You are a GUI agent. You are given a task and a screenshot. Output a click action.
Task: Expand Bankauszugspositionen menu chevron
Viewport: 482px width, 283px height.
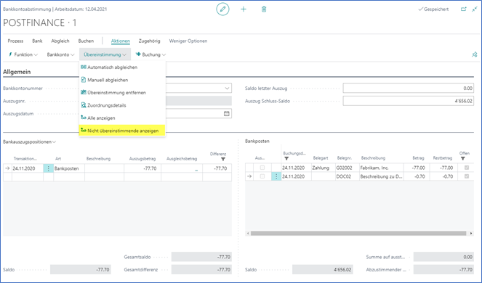54,142
